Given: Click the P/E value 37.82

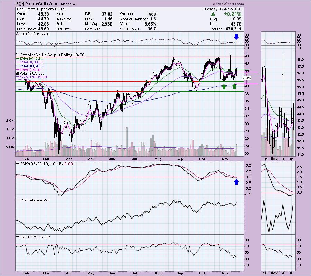Looking at the screenshot, I should [x=107, y=14].
